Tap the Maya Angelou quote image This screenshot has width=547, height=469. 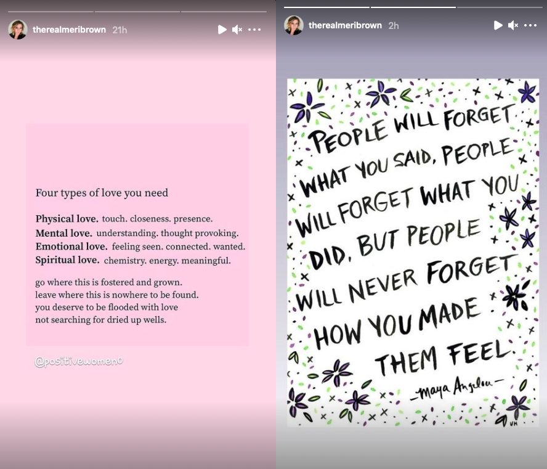tap(413, 253)
